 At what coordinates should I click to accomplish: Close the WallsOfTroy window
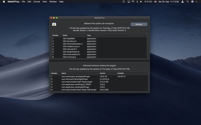coord(51,18)
